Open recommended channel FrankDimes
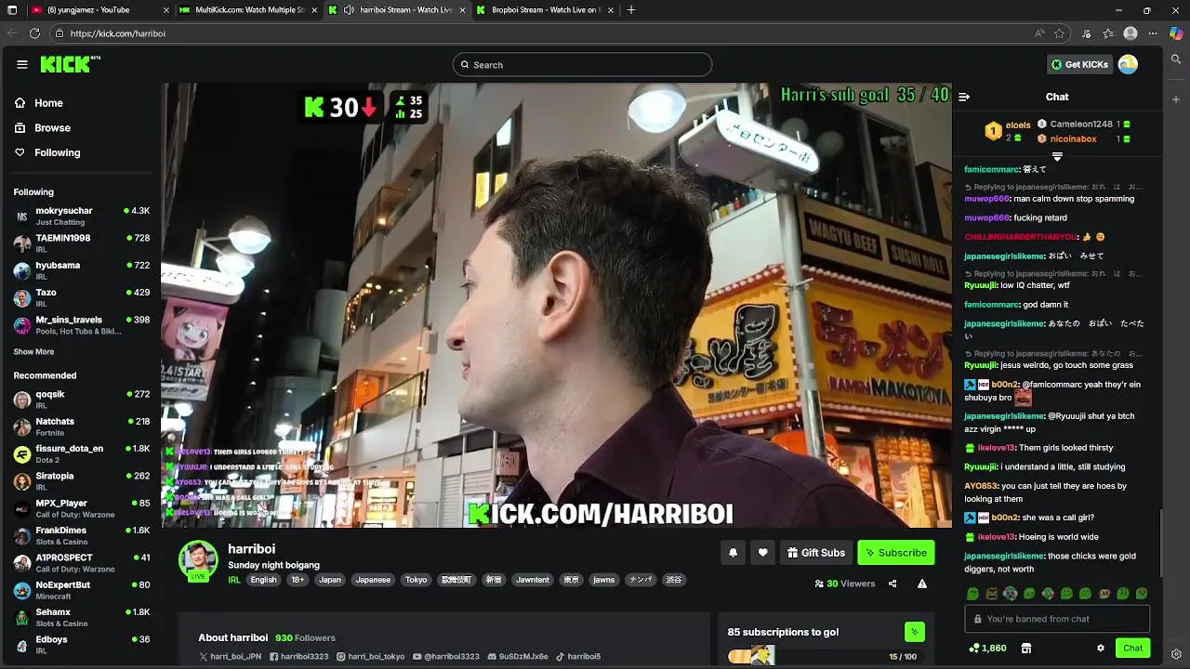Image resolution: width=1190 pixels, height=669 pixels. click(x=81, y=535)
